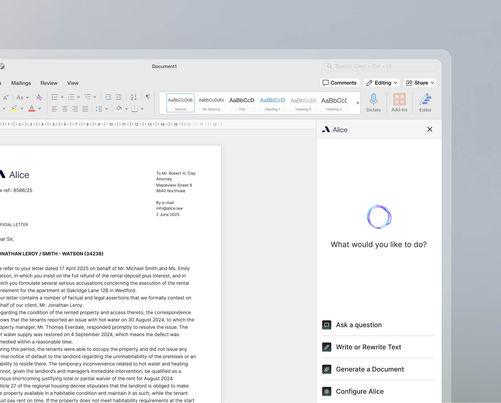
Task: Click the document search field
Action: 381,66
